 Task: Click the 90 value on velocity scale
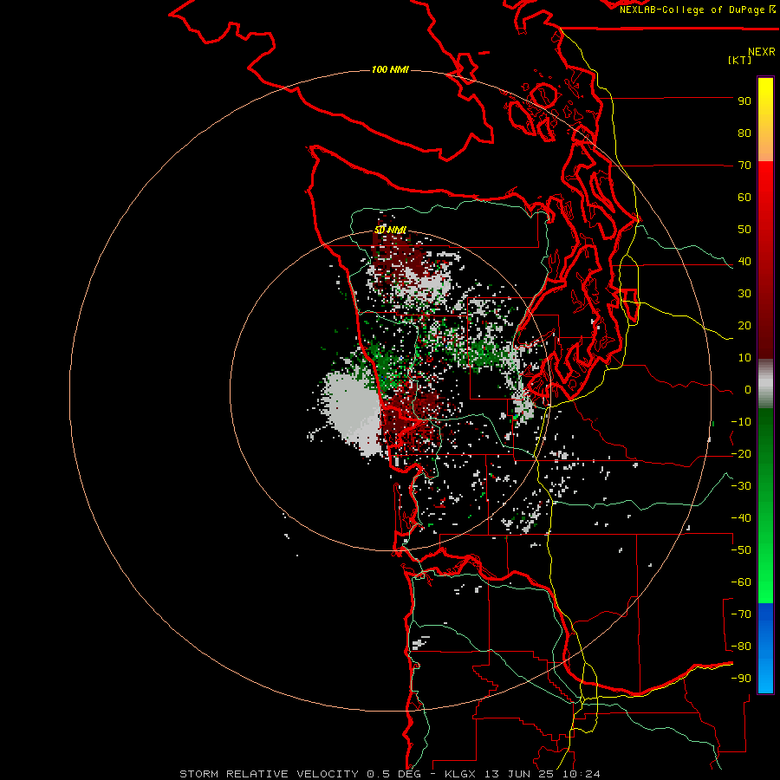point(744,101)
